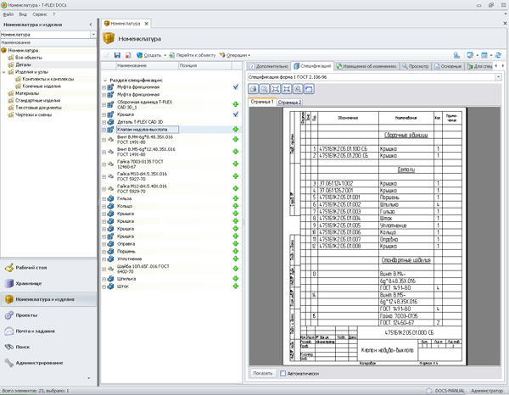This screenshot has height=395, width=509.
Task: Switch to Страница 2 tab
Action: (289, 103)
